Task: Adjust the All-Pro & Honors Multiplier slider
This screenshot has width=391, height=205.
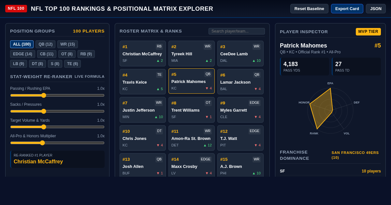Action: coord(57,143)
